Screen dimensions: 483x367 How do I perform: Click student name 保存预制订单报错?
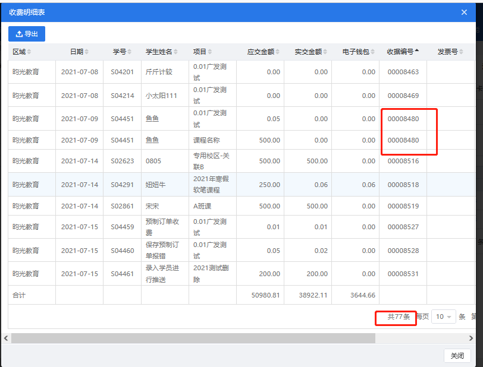point(162,251)
